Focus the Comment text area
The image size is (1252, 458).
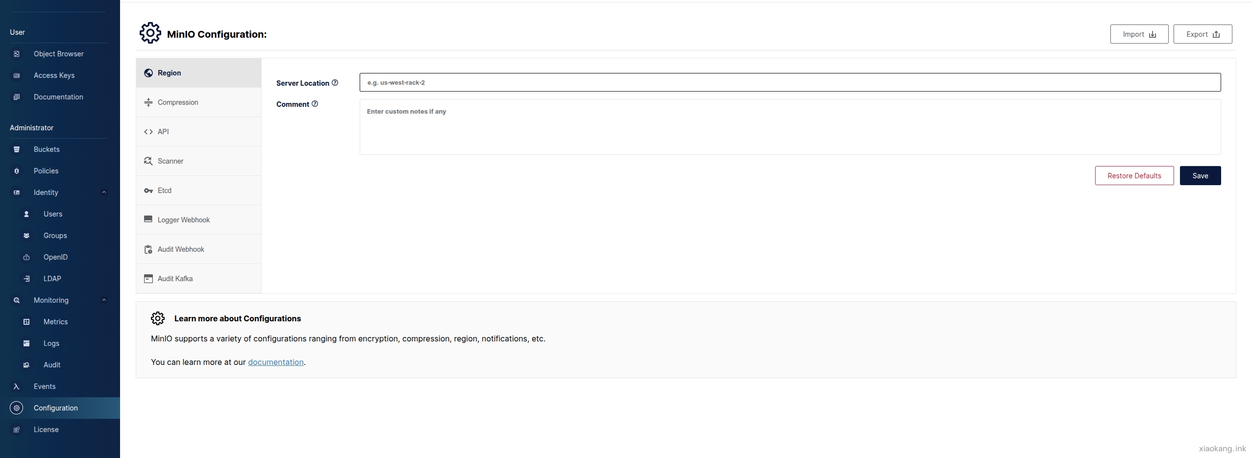point(790,127)
